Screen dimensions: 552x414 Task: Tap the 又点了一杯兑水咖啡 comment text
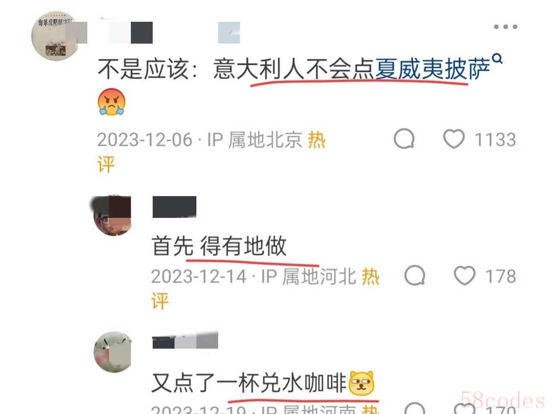coord(249,383)
